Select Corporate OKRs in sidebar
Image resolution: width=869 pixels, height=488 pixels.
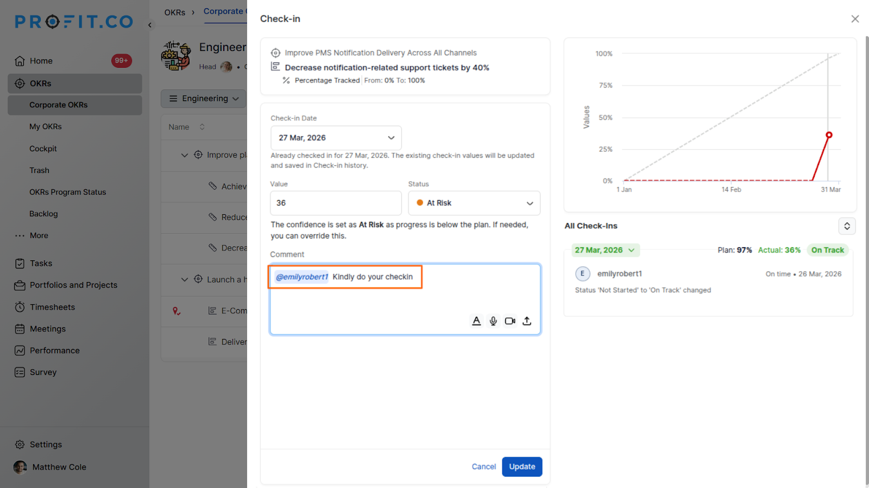(75, 105)
